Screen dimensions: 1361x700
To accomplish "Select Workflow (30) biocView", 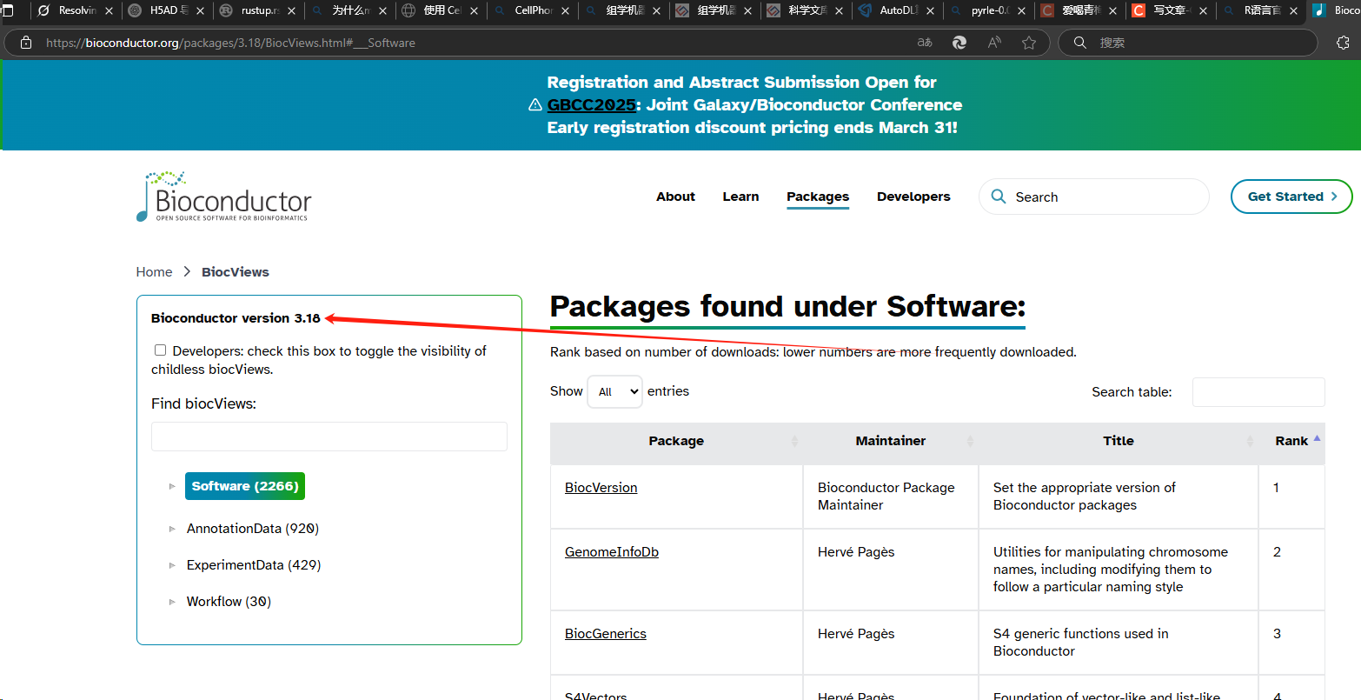I will click(x=229, y=602).
